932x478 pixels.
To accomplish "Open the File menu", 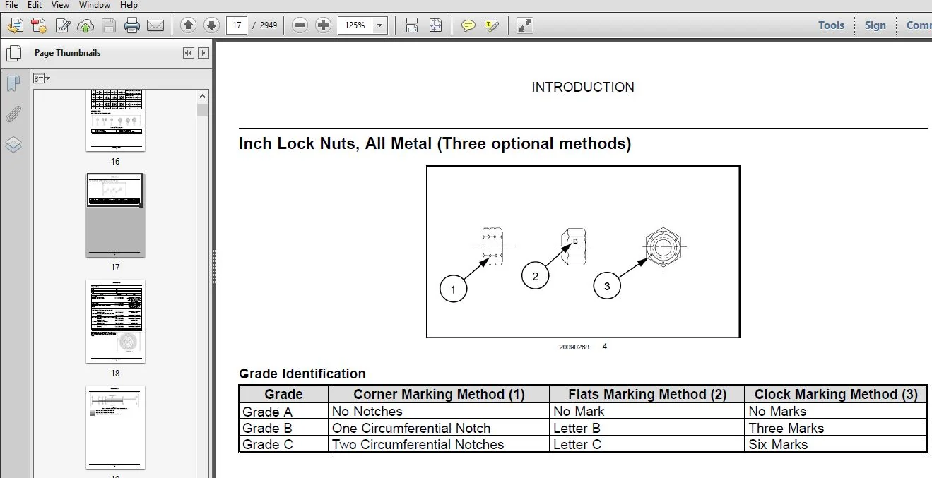I will [11, 5].
